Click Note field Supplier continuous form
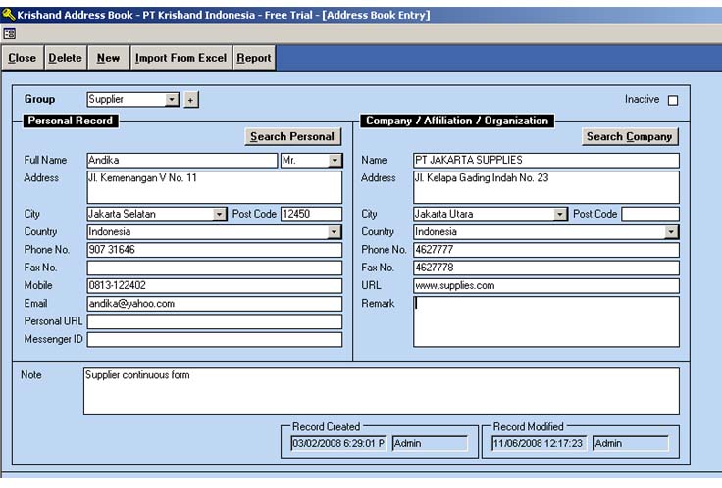 (382, 391)
